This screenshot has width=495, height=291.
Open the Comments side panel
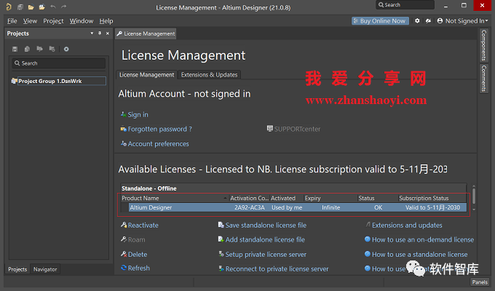coord(483,79)
